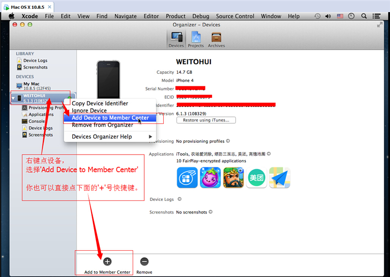
Task: Click the iPhone 4 device image
Action: (x=108, y=79)
